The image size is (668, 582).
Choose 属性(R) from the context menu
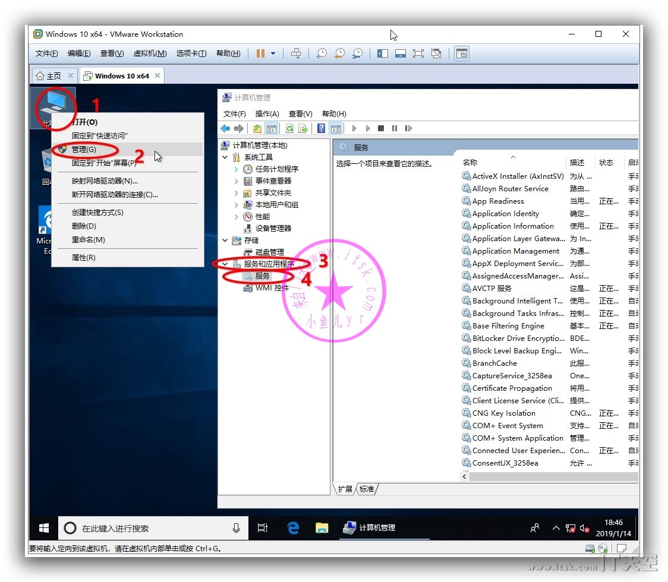[x=127, y=258]
